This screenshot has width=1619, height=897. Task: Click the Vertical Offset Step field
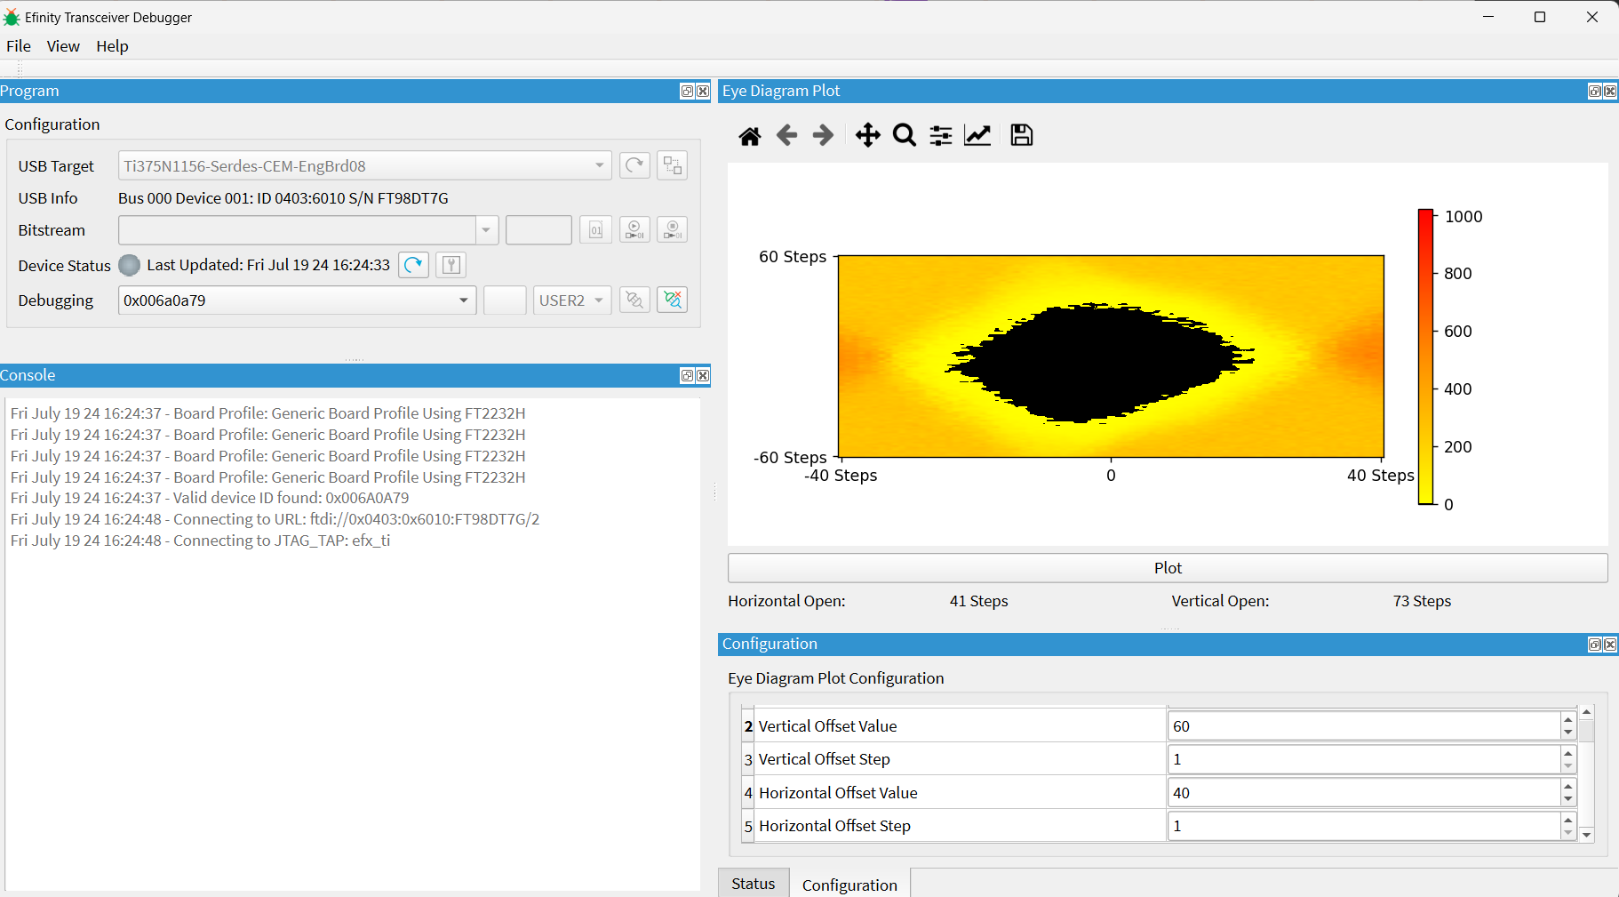1364,759
